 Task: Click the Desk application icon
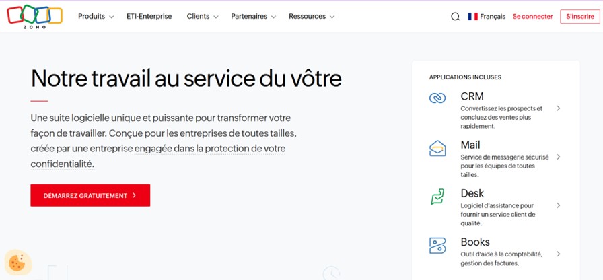[437, 197]
